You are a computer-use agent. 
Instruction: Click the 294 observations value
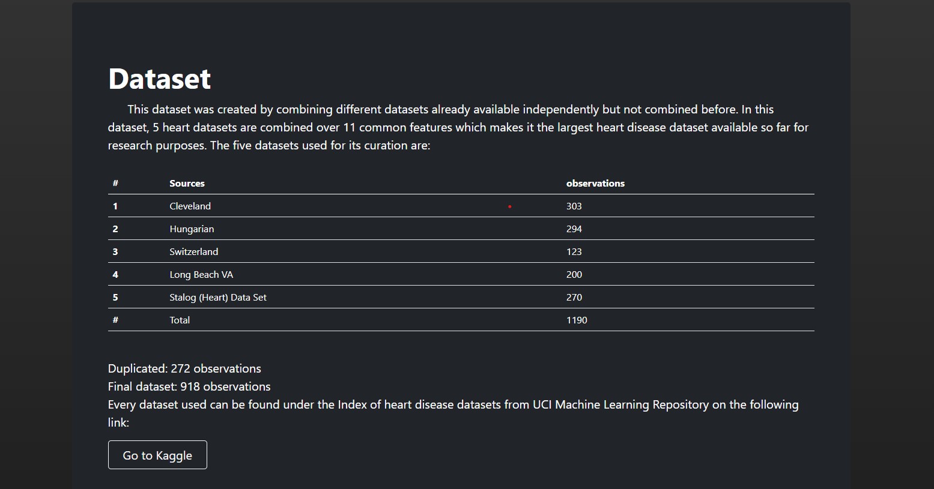click(x=574, y=229)
